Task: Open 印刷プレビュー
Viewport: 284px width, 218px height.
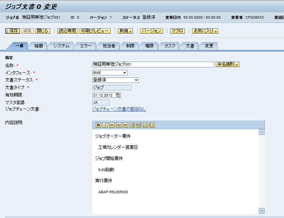Action: 95,31
